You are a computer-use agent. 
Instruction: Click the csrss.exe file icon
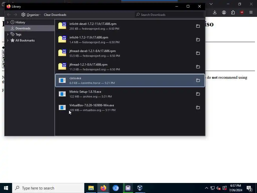62,80
